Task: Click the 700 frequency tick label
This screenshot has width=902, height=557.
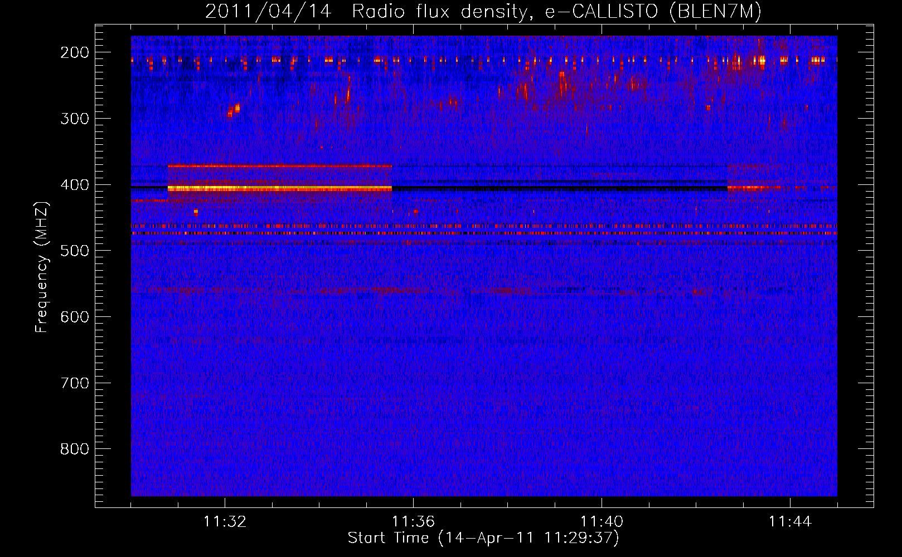Action: point(75,383)
